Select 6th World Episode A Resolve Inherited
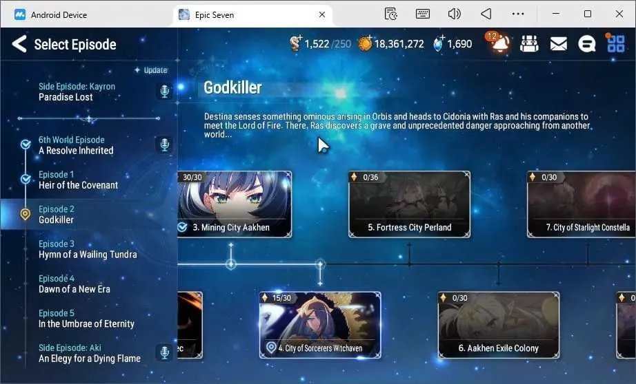The image size is (636, 384). 88,145
